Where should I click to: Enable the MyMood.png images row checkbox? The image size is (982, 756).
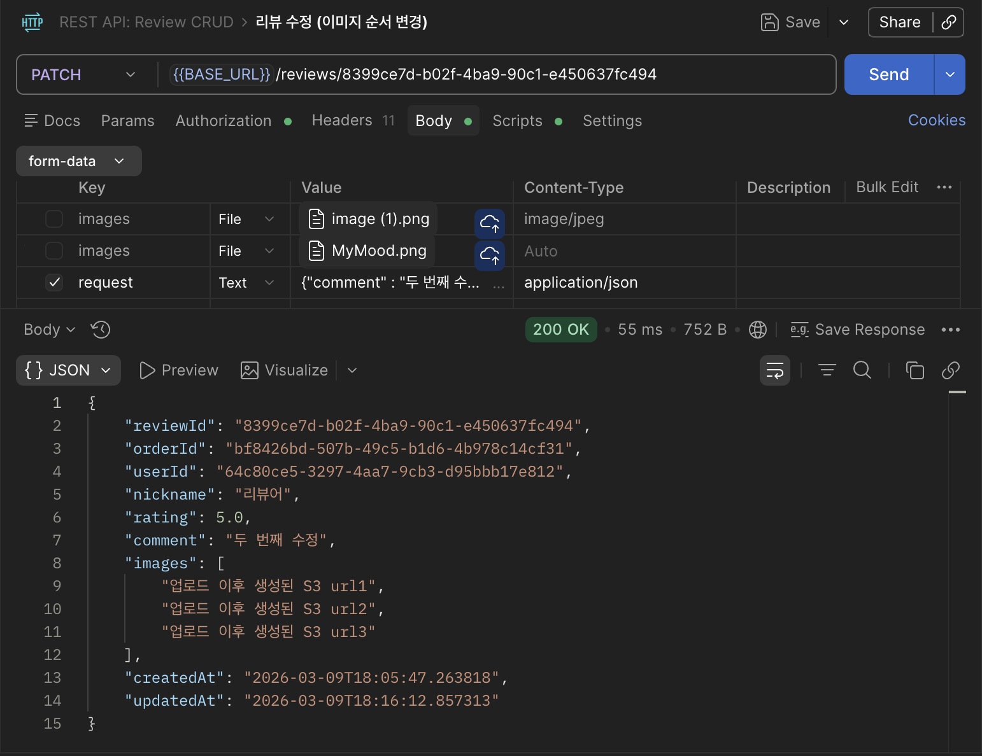pos(54,251)
